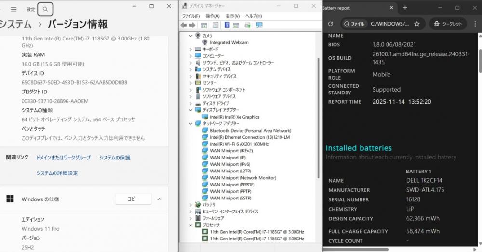Click the browser page vertical scrollbar
The image size is (482, 252).
[x=480, y=60]
